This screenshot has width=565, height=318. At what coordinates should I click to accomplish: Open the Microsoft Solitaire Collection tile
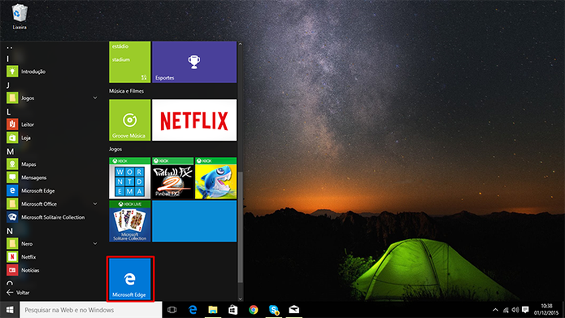point(130,221)
